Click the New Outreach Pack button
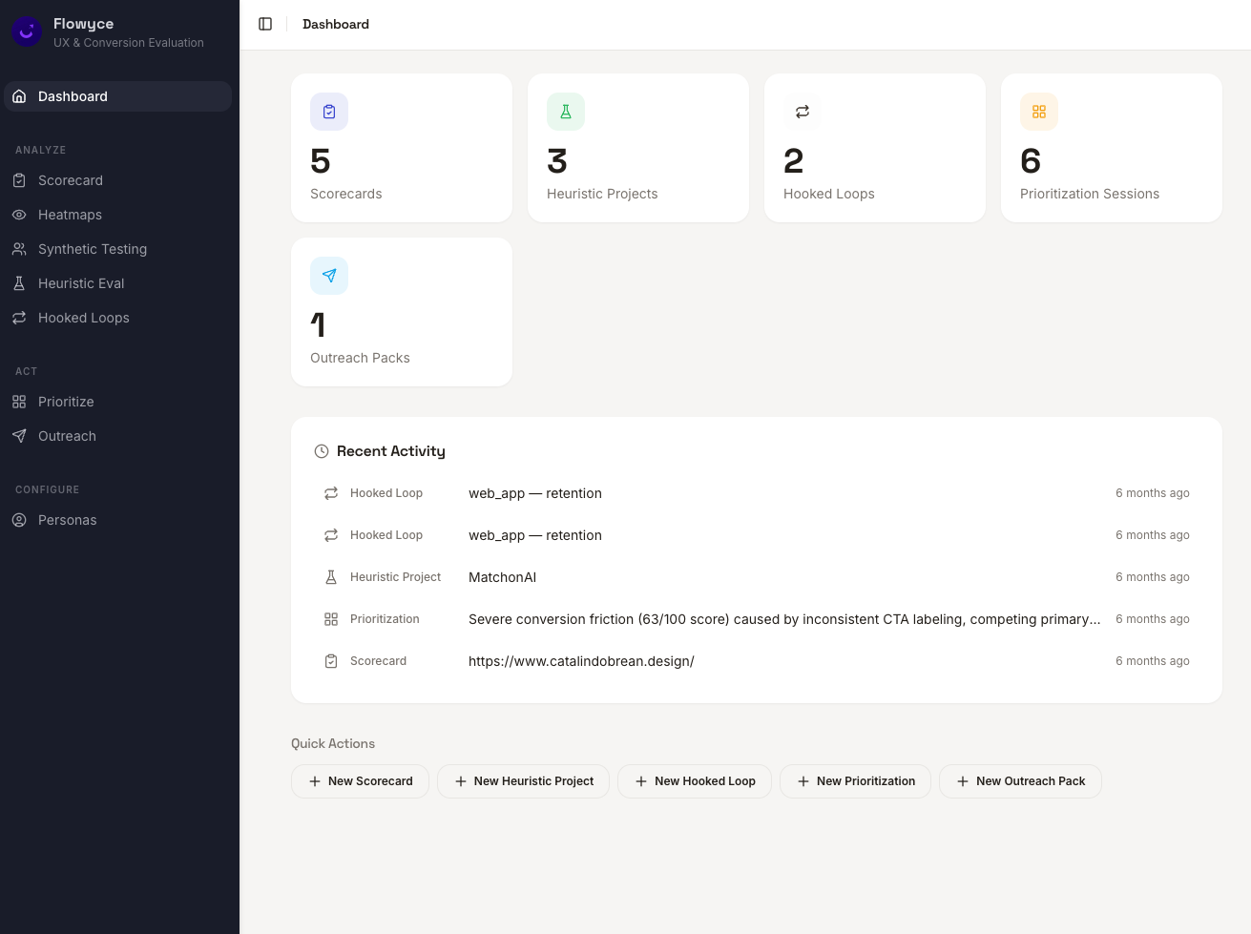This screenshot has width=1251, height=934. point(1020,781)
